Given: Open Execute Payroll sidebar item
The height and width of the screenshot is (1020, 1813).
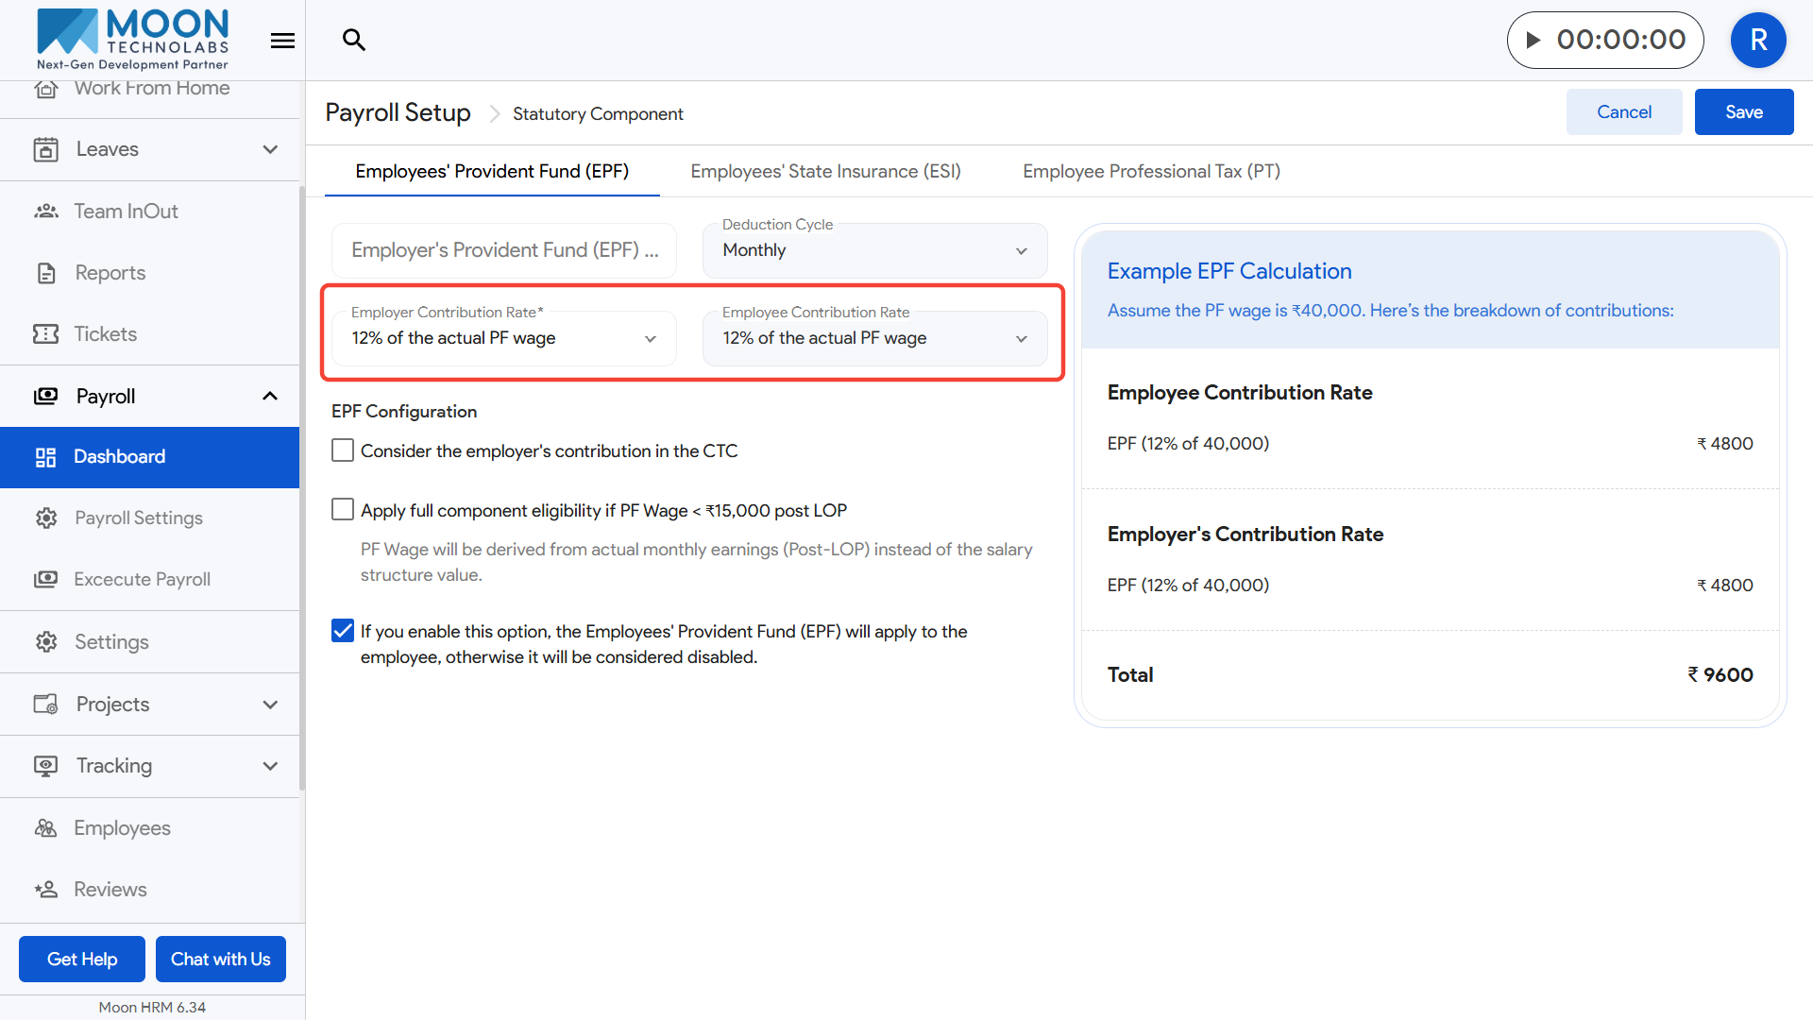Looking at the screenshot, I should click(143, 579).
